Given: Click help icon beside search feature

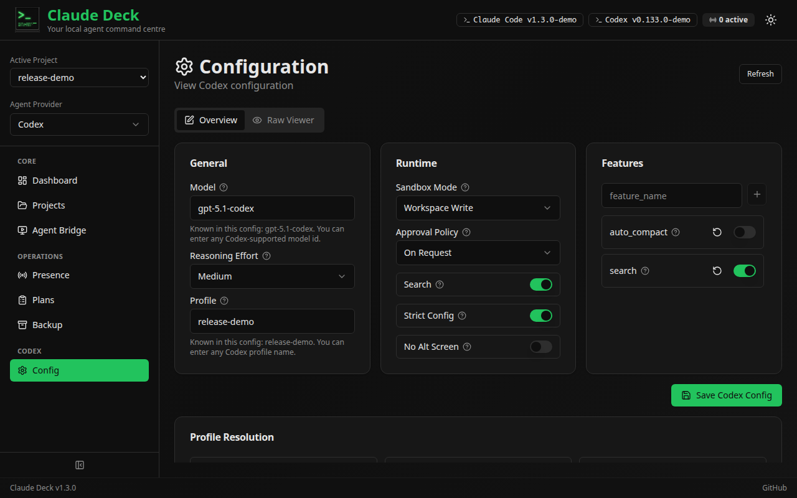Looking at the screenshot, I should (645, 271).
